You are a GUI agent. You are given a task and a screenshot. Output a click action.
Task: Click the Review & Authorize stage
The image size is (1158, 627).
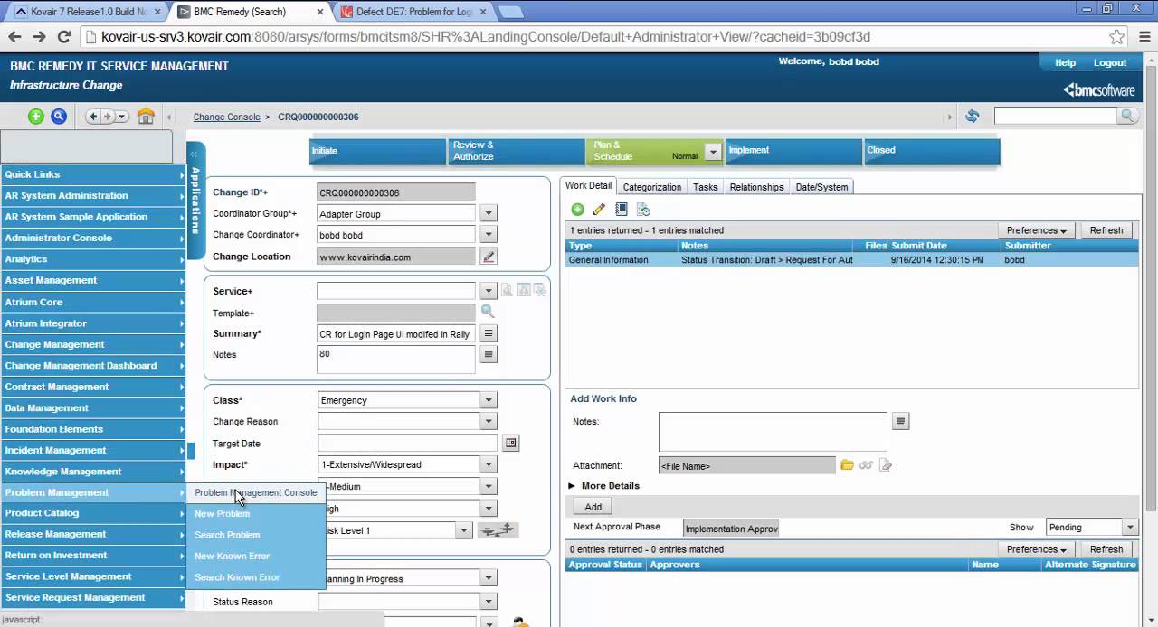[517, 151]
